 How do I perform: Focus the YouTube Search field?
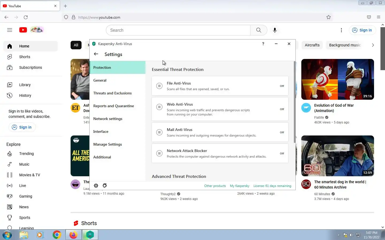coord(178,30)
